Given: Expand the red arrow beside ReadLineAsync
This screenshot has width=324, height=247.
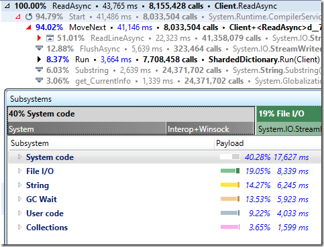Looking at the screenshot, I should [x=39, y=38].
